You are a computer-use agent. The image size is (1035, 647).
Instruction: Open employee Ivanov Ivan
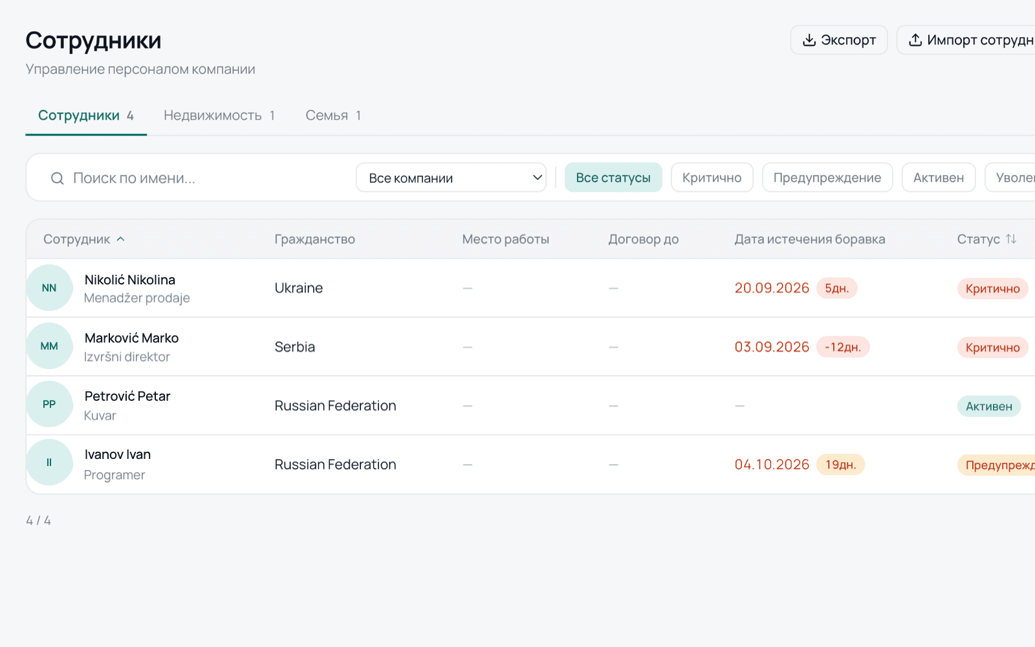point(118,454)
